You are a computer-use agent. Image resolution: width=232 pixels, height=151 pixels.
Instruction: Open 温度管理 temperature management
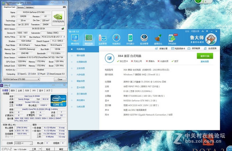click(x=103, y=39)
